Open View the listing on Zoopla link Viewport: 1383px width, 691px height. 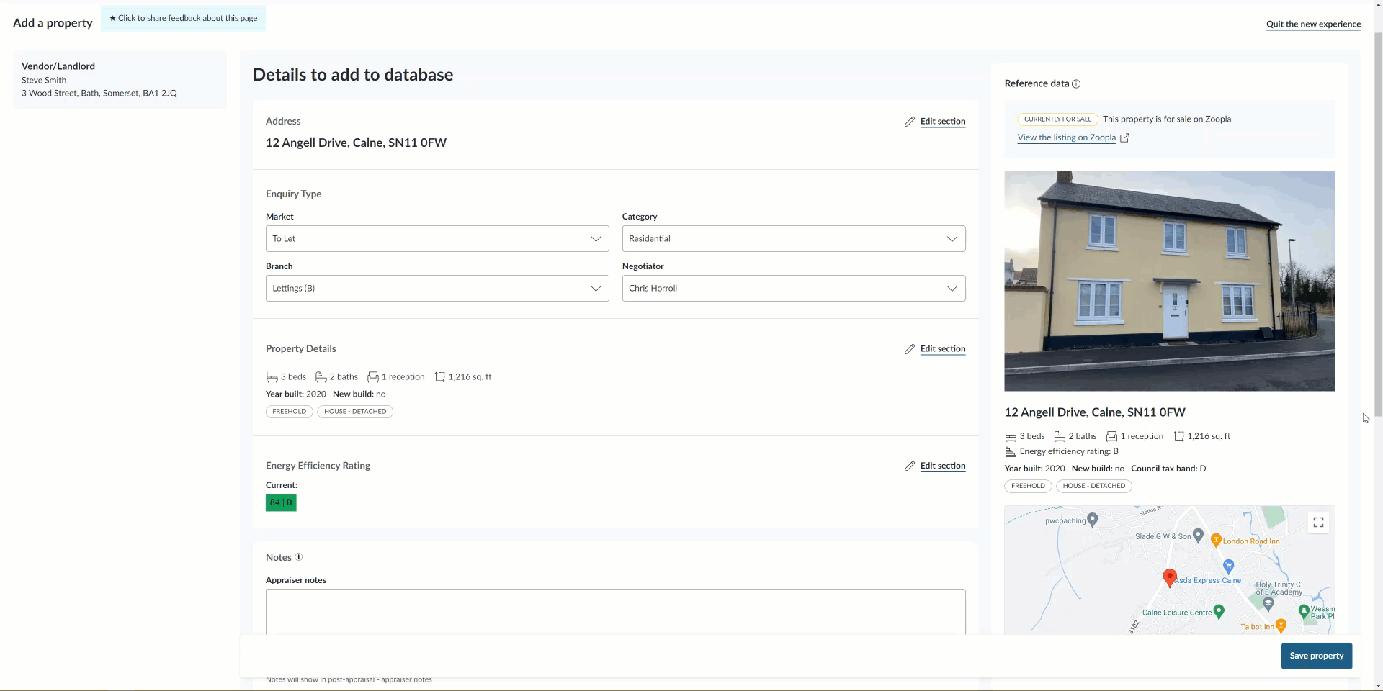pos(1066,138)
